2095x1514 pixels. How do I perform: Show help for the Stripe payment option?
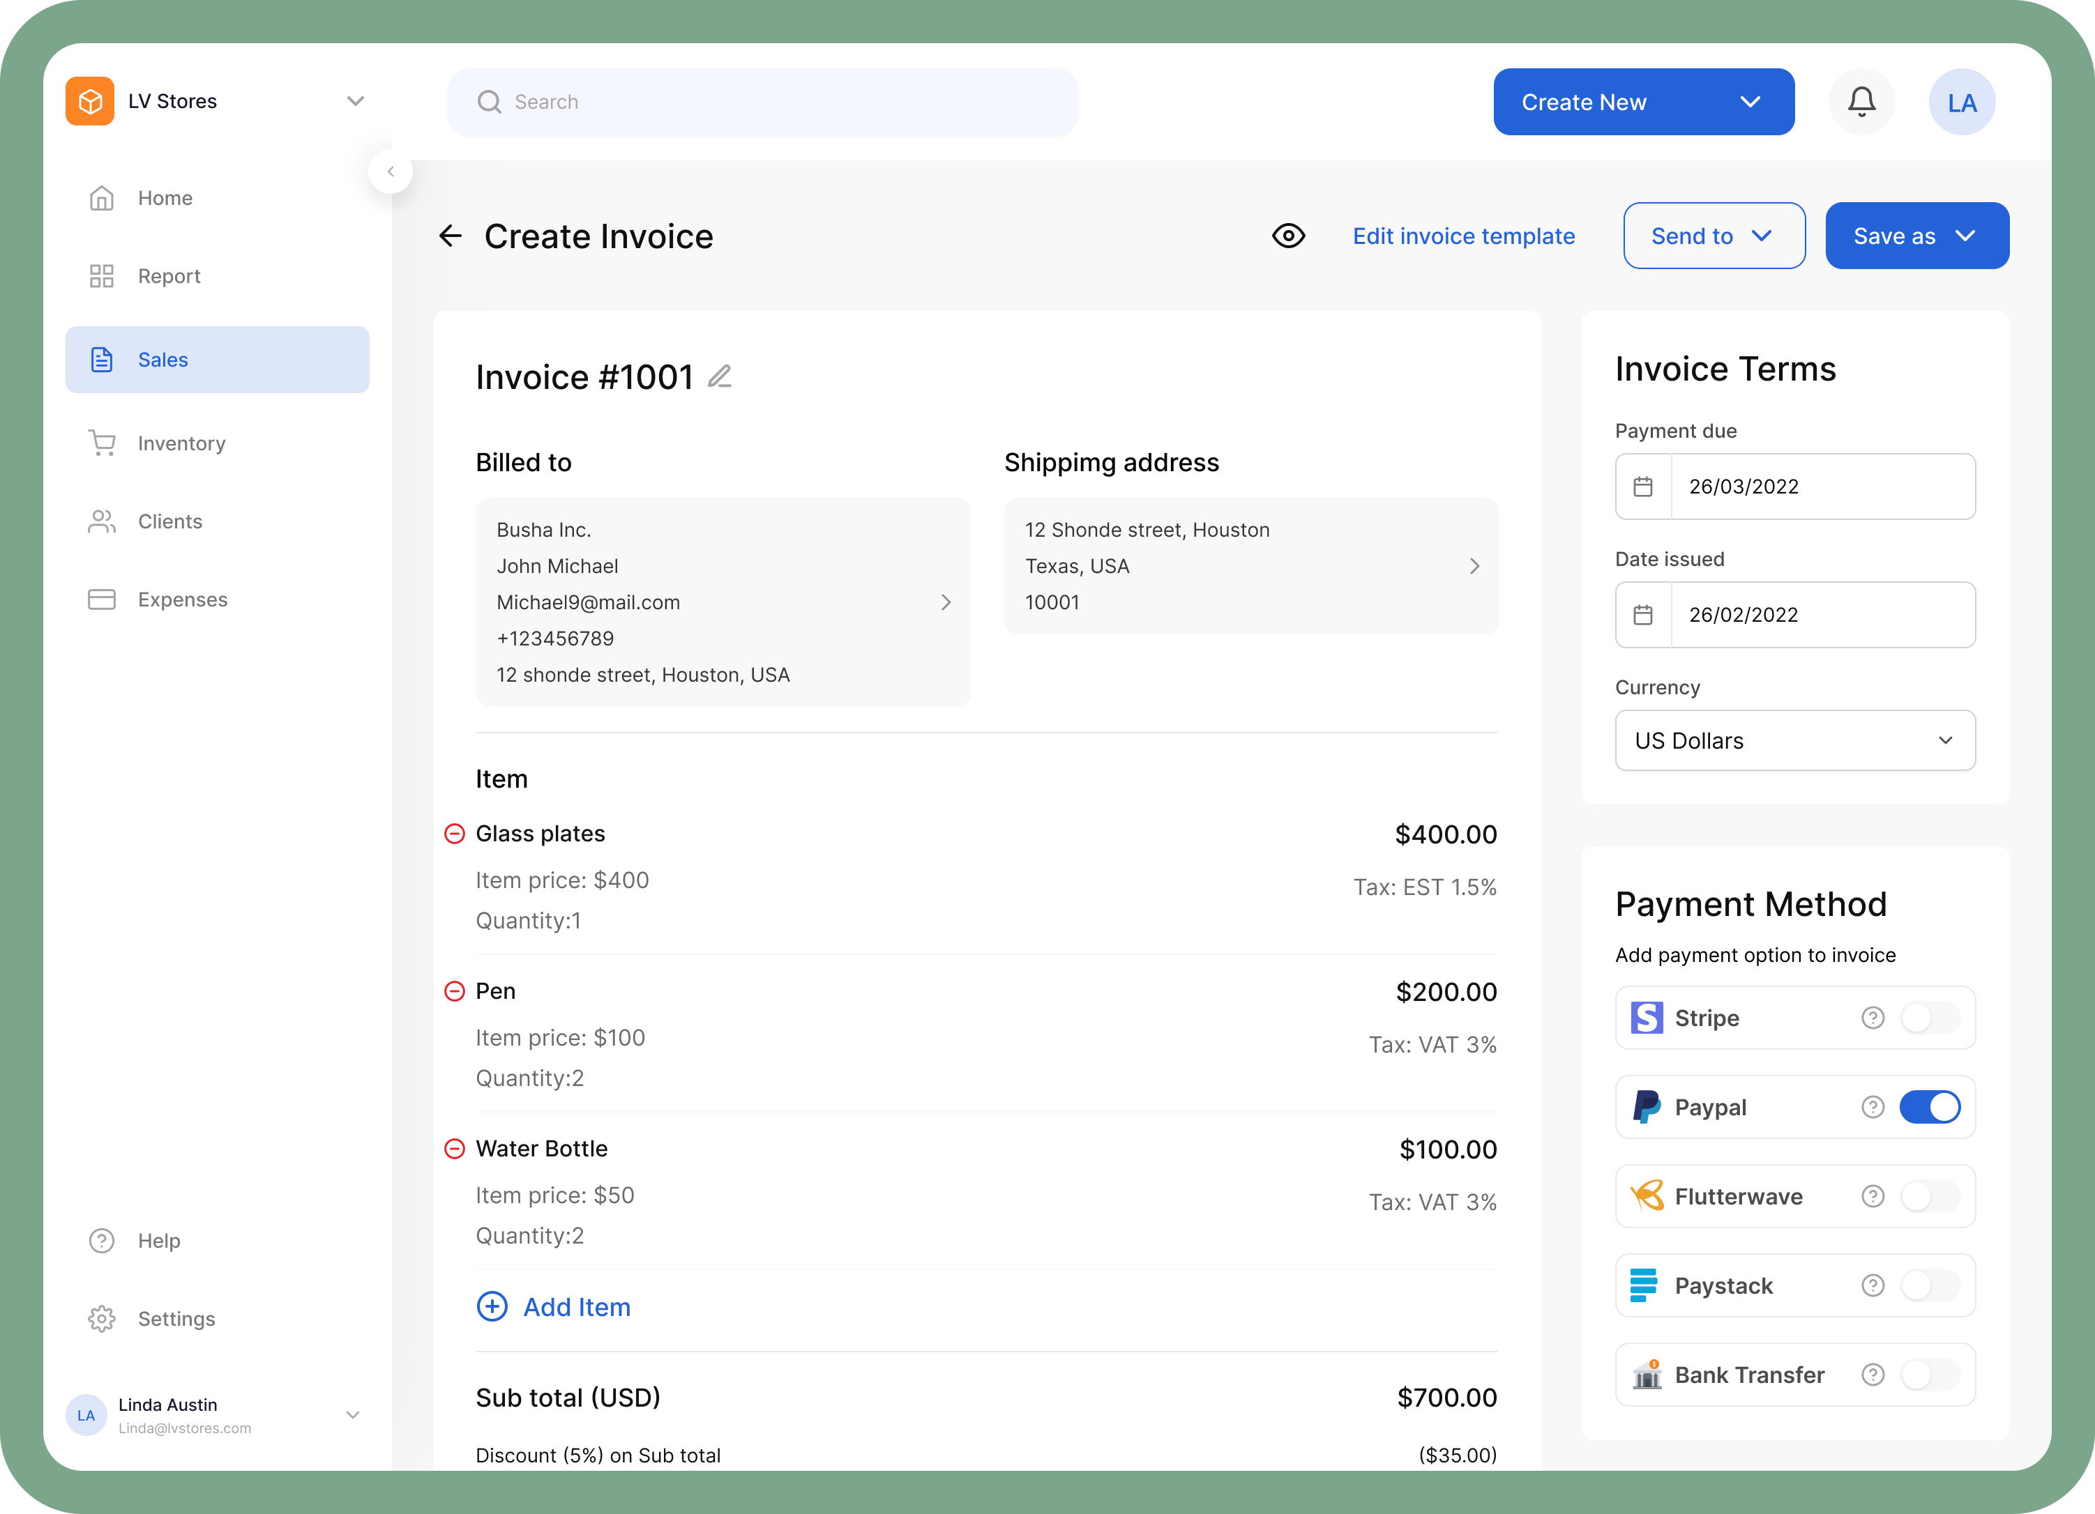tap(1873, 1018)
